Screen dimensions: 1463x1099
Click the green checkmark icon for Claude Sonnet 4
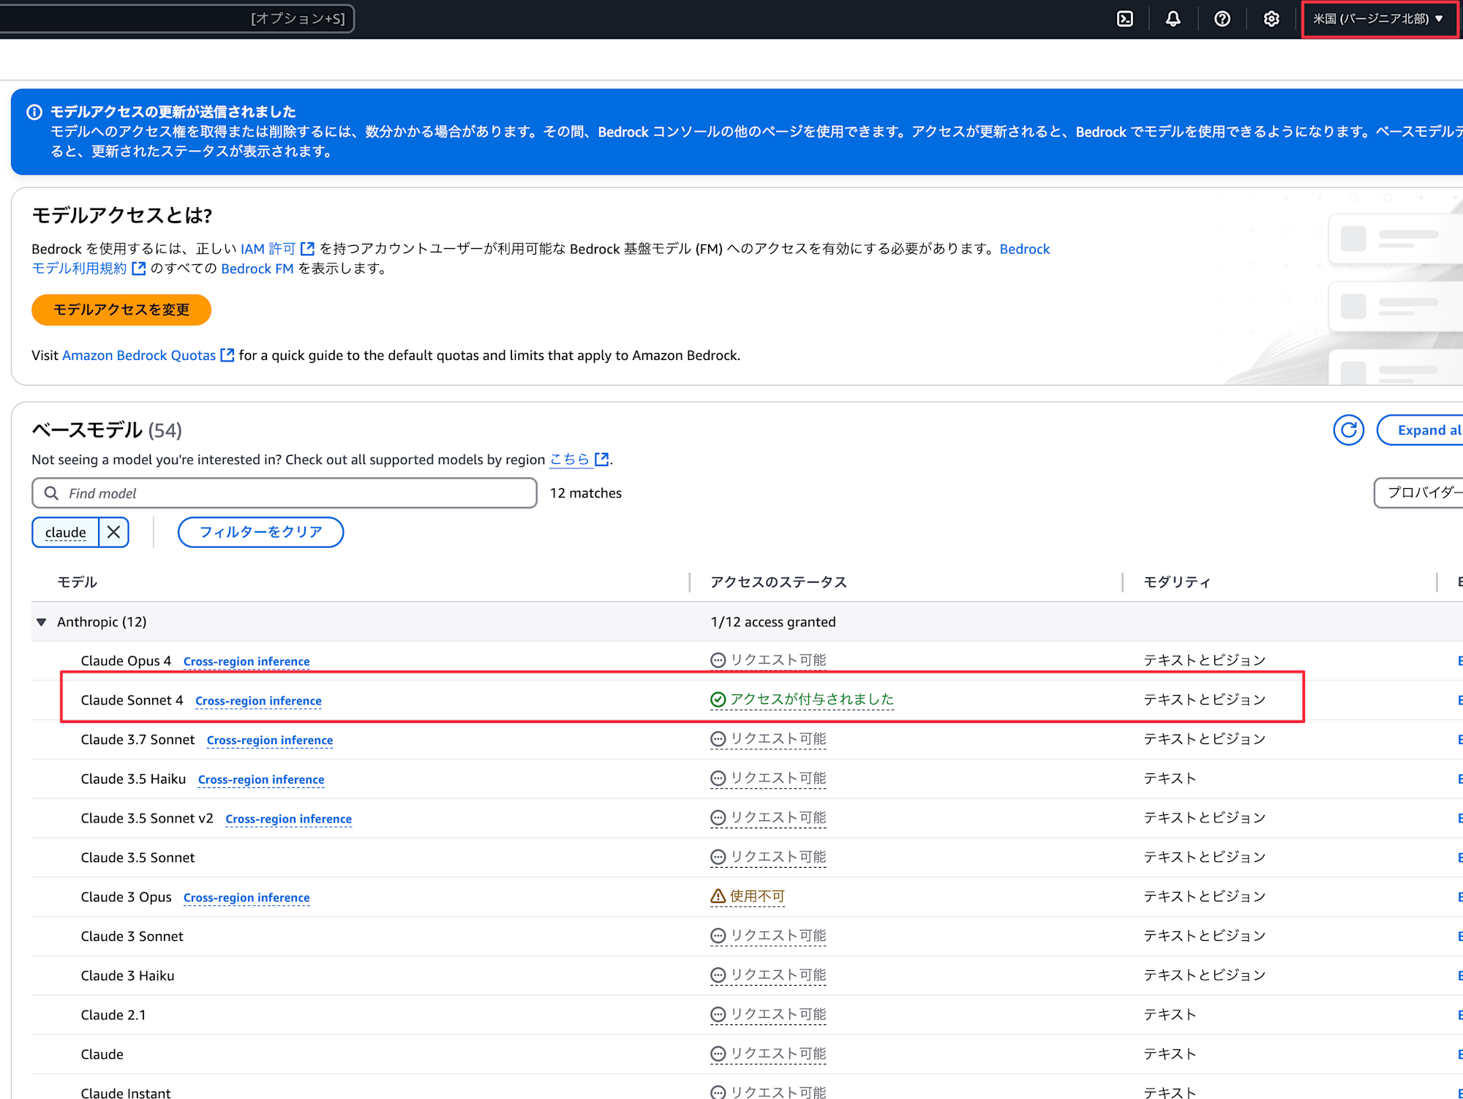(x=718, y=700)
